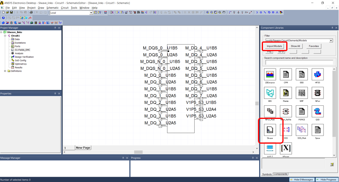Click the Save disk toolbar icon
Screen dimensions: 339x182
[12, 12]
